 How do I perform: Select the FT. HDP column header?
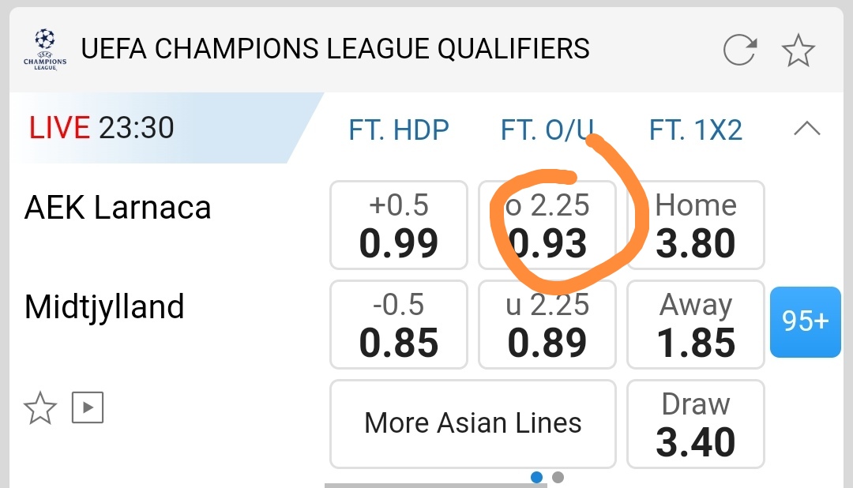(399, 130)
